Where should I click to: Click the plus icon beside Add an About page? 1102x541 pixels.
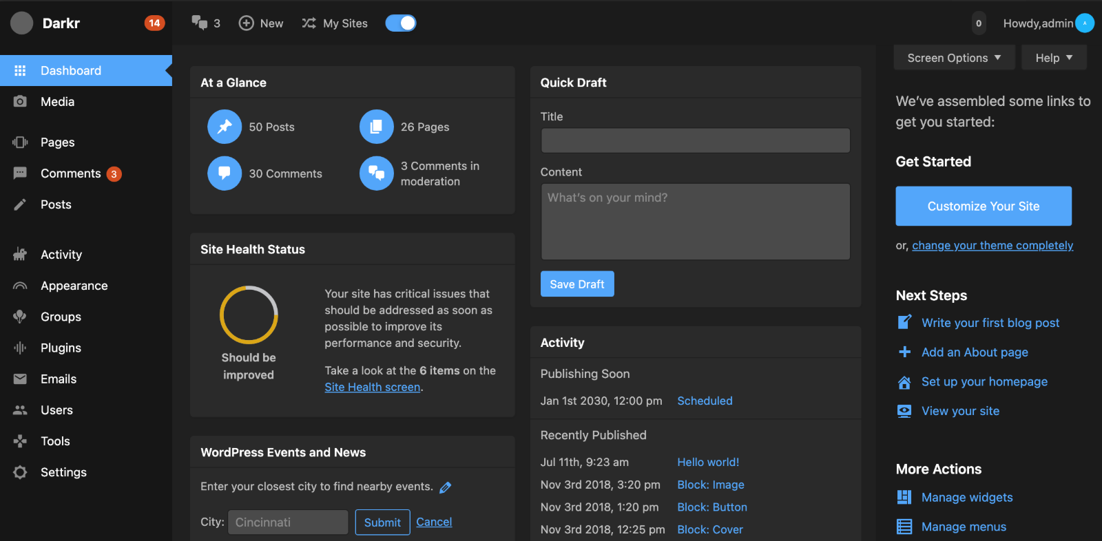pyautogui.click(x=904, y=352)
